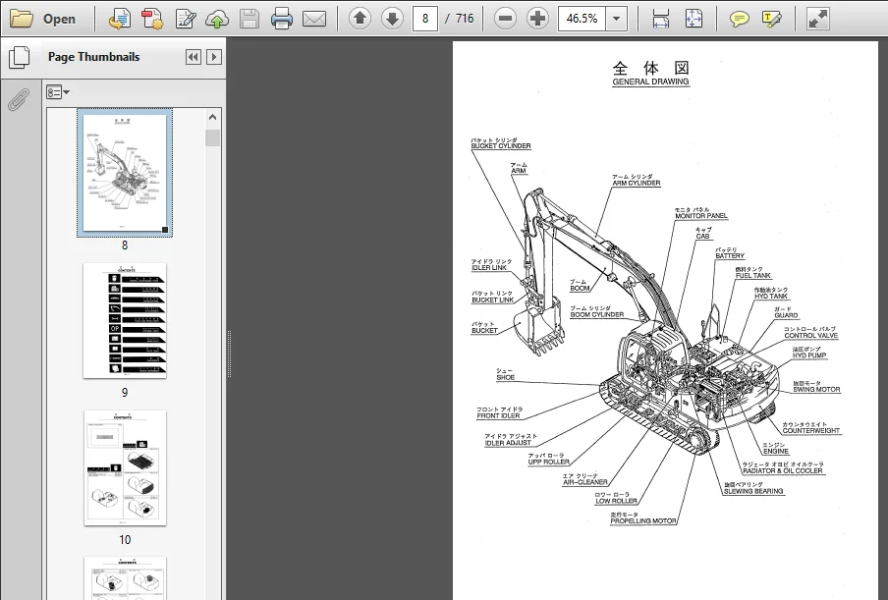Click the BUCKET LINK label

click(x=493, y=300)
